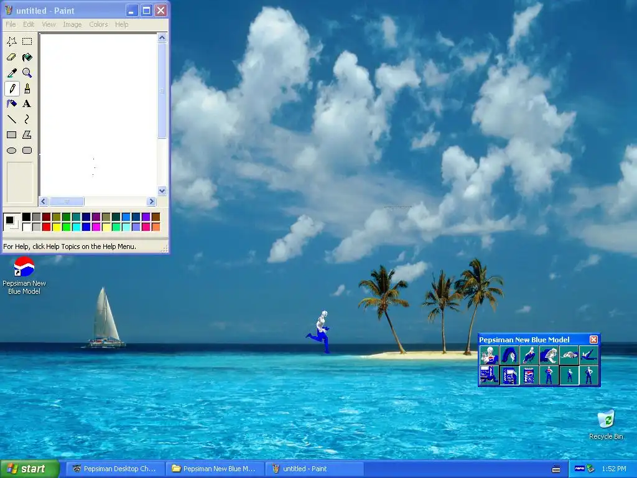Click Paint's horizontal scrollbar thumb
This screenshot has width=637, height=478.
coord(67,201)
